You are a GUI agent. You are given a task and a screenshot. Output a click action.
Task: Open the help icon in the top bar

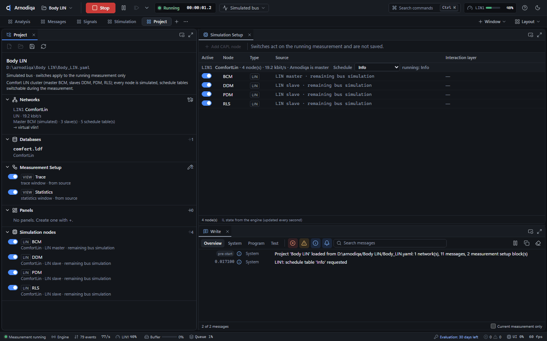525,8
